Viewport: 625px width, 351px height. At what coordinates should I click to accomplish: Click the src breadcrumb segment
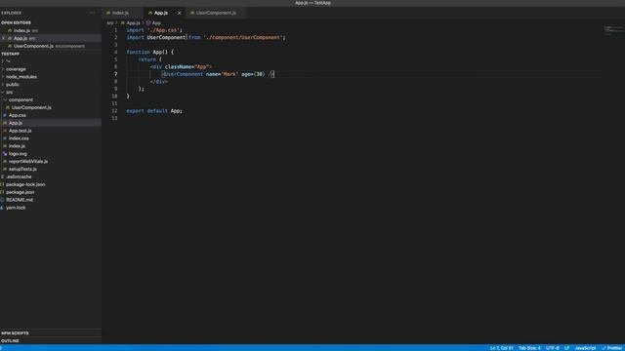coord(109,23)
